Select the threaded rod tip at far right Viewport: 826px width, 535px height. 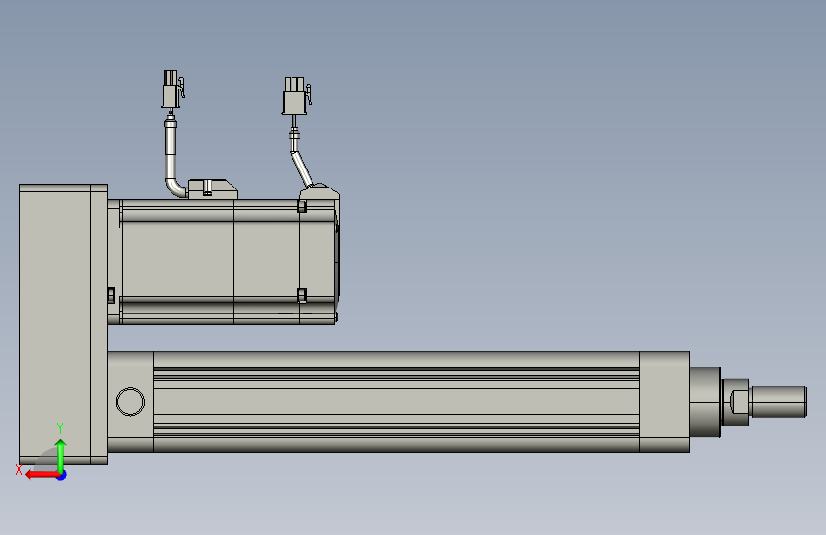point(778,403)
